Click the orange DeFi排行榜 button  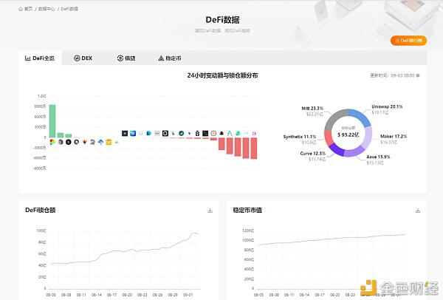click(x=408, y=41)
